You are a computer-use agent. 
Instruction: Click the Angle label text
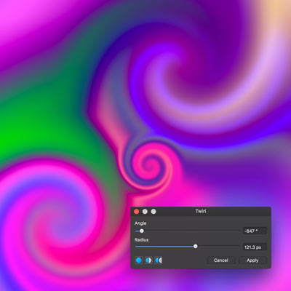[140, 223]
